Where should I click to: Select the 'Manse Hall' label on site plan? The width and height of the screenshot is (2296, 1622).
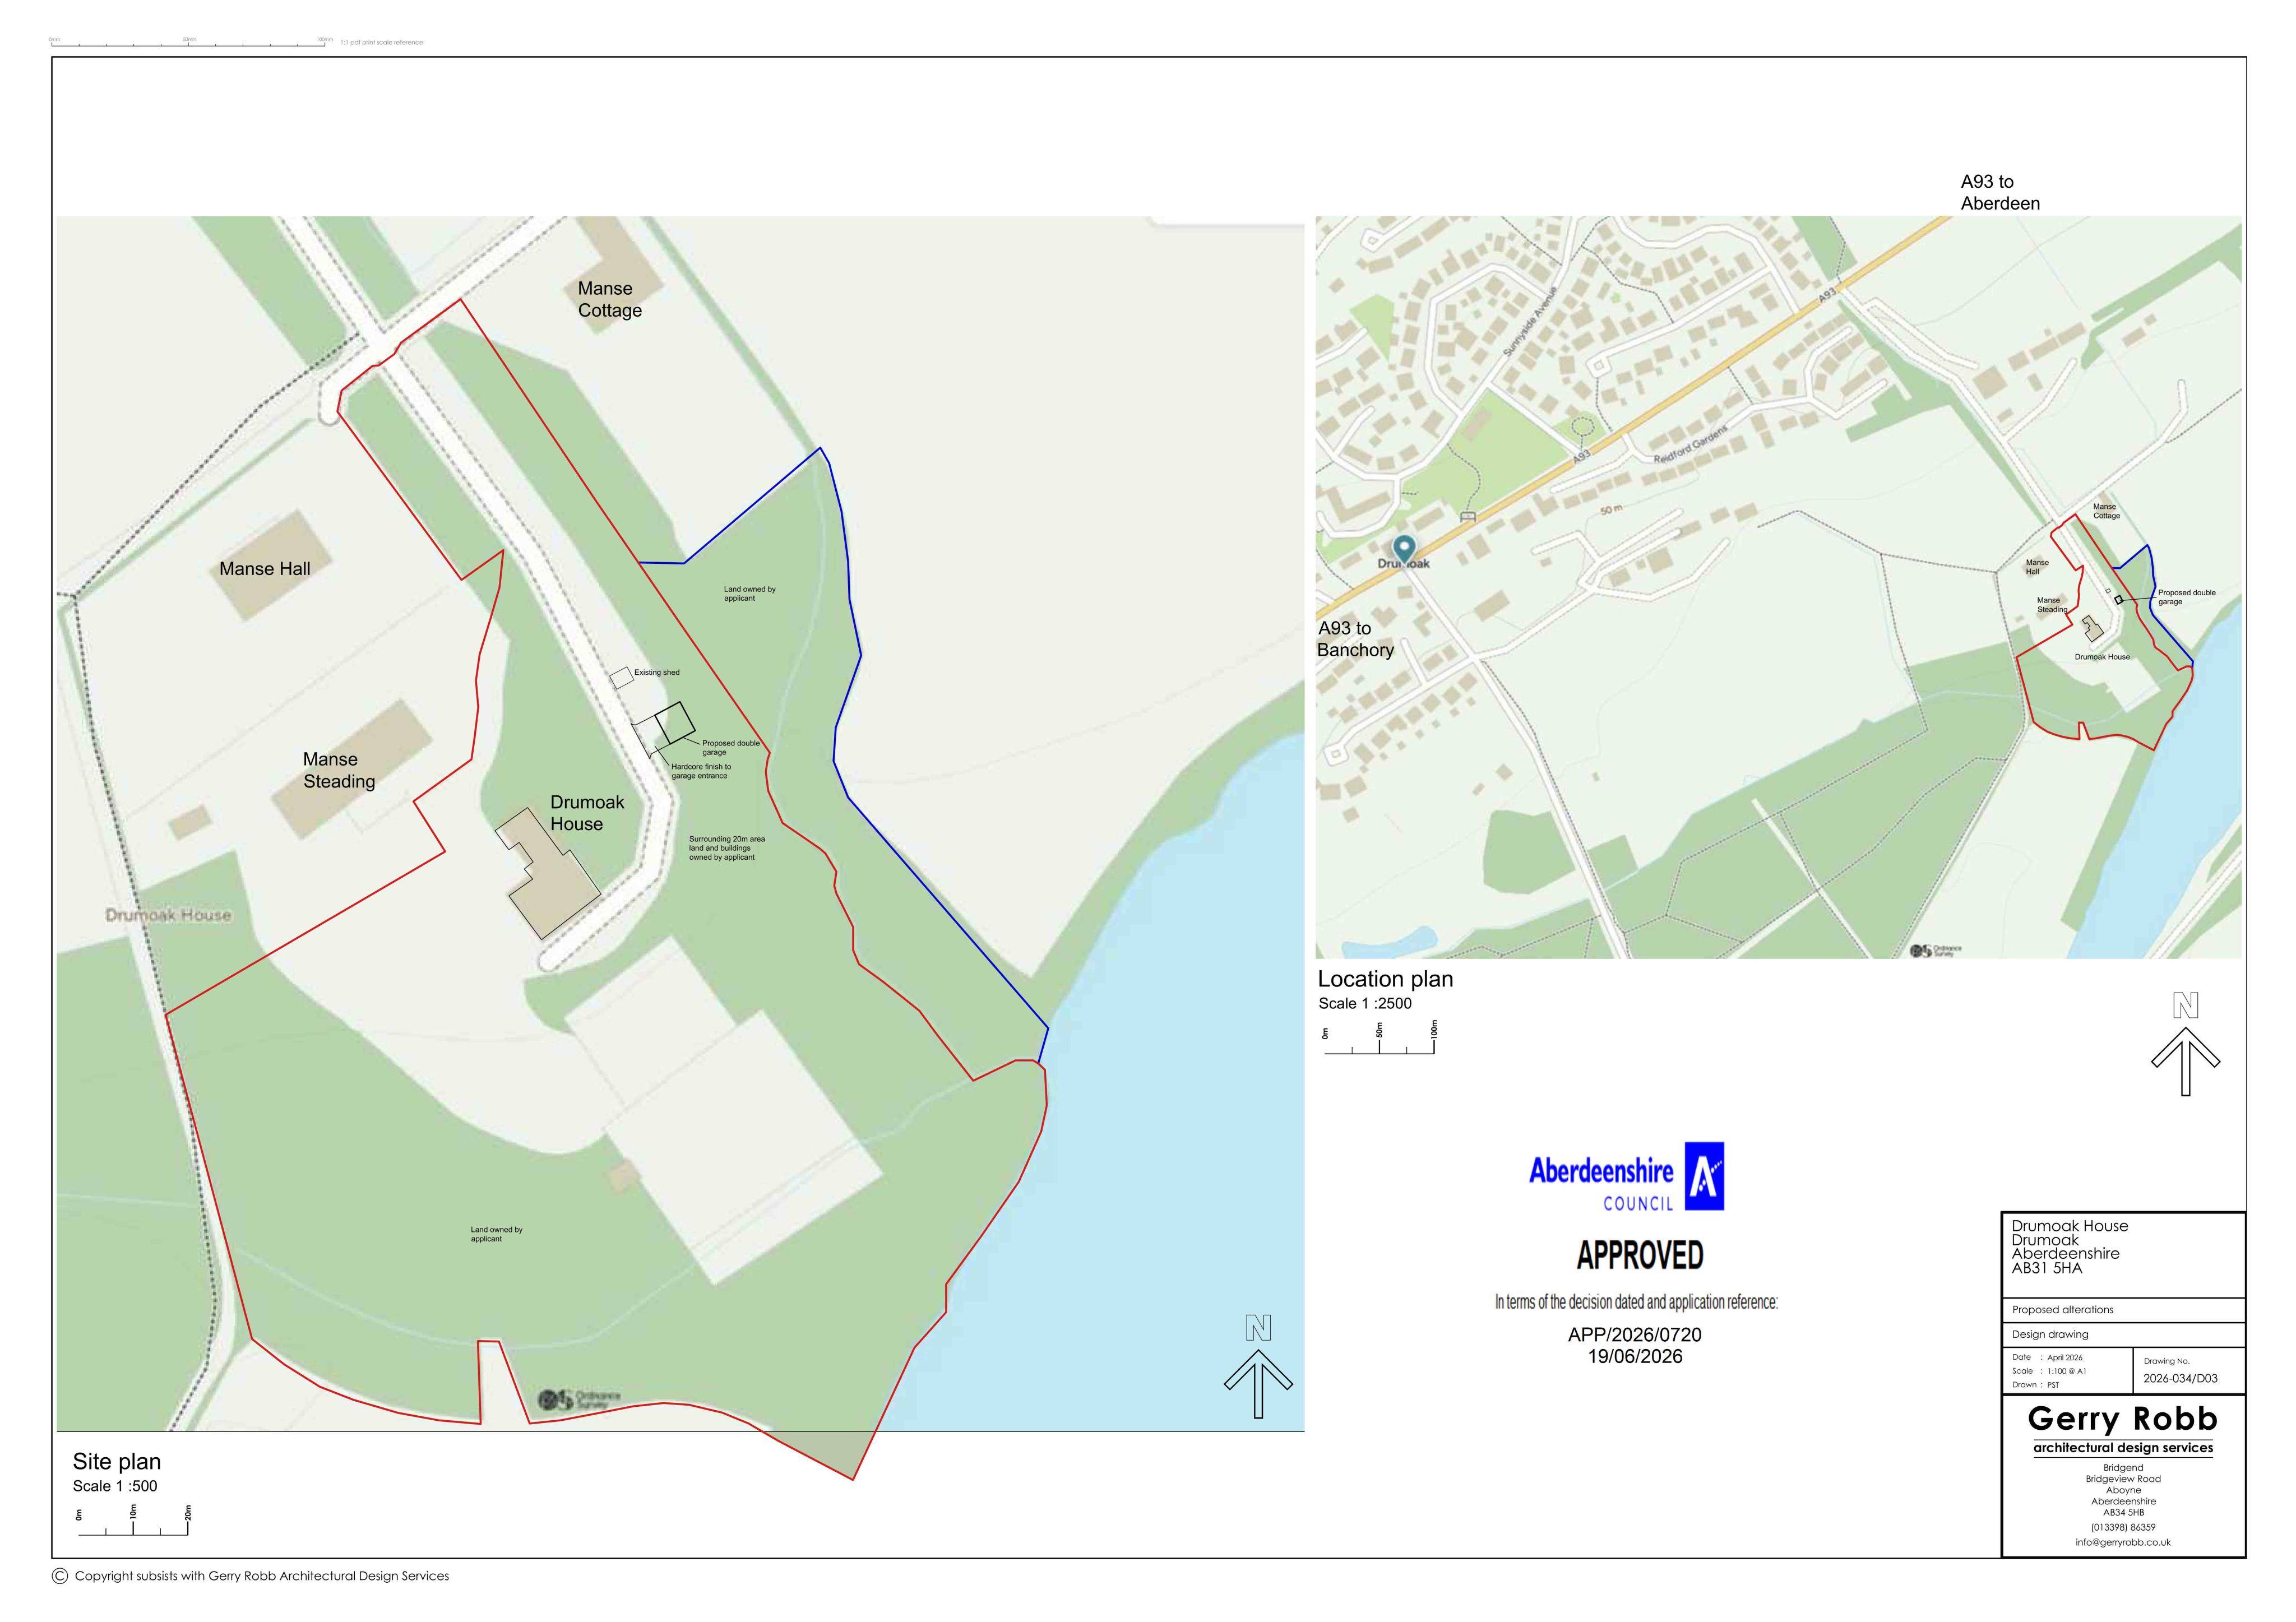(265, 569)
